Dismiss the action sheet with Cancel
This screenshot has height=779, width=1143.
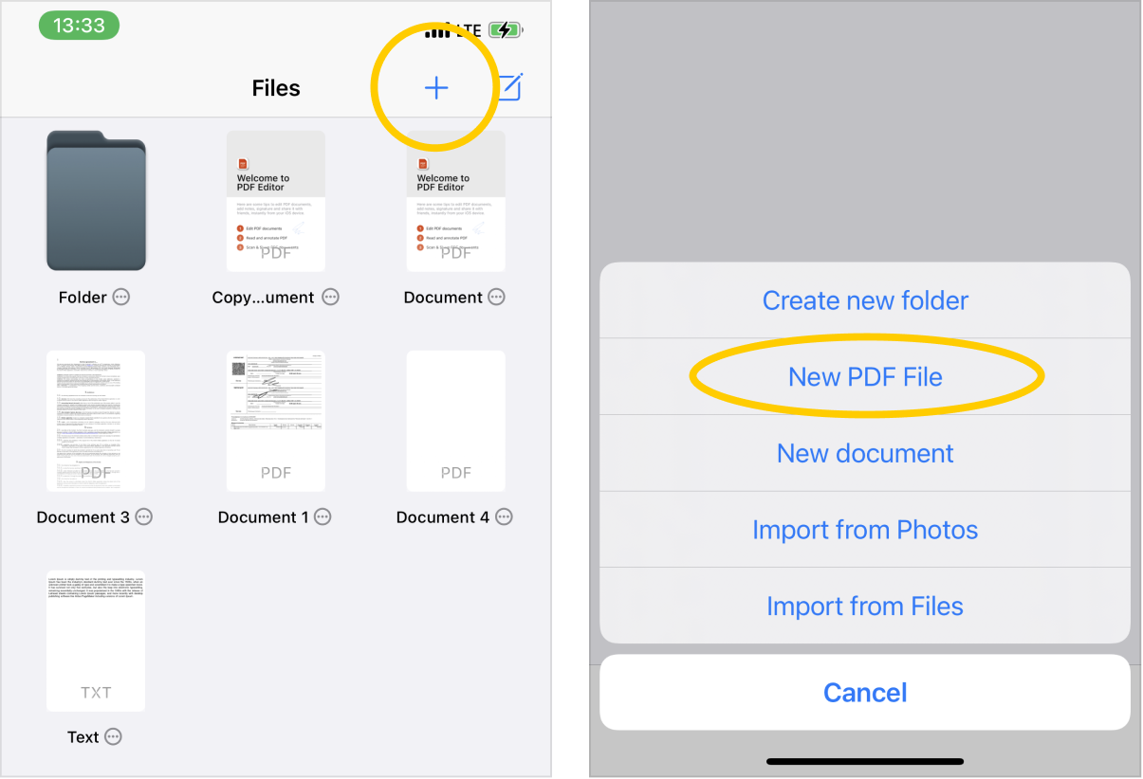tap(865, 693)
